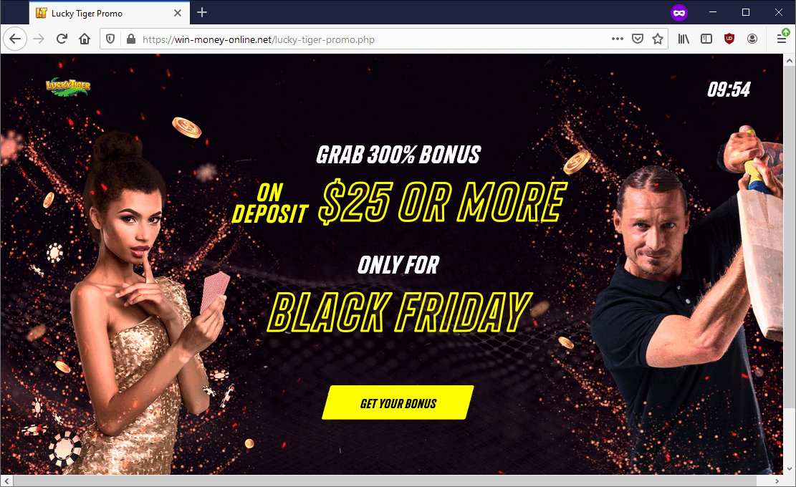Open uBlock Origin extension icon
This screenshot has width=796, height=487.
point(729,39)
